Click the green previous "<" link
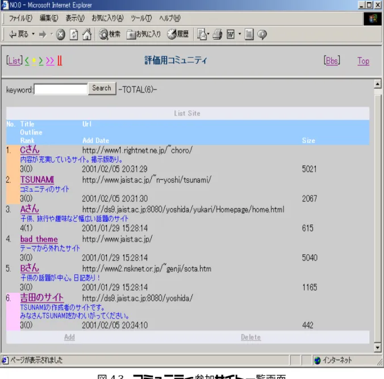Image resolution: width=384 pixels, height=379 pixels. (x=27, y=61)
